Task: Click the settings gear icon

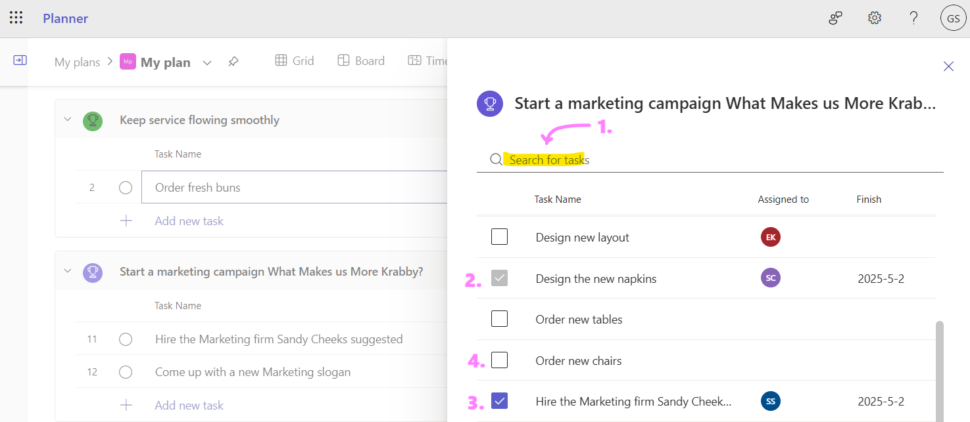Action: pyautogui.click(x=874, y=18)
